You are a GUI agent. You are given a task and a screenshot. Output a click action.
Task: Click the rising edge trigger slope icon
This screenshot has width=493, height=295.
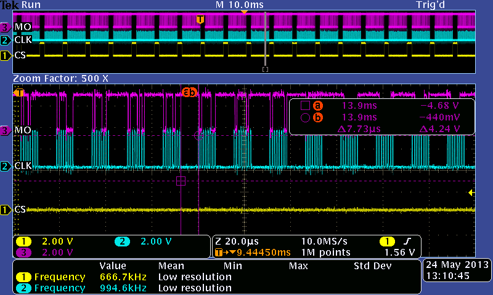(407, 242)
